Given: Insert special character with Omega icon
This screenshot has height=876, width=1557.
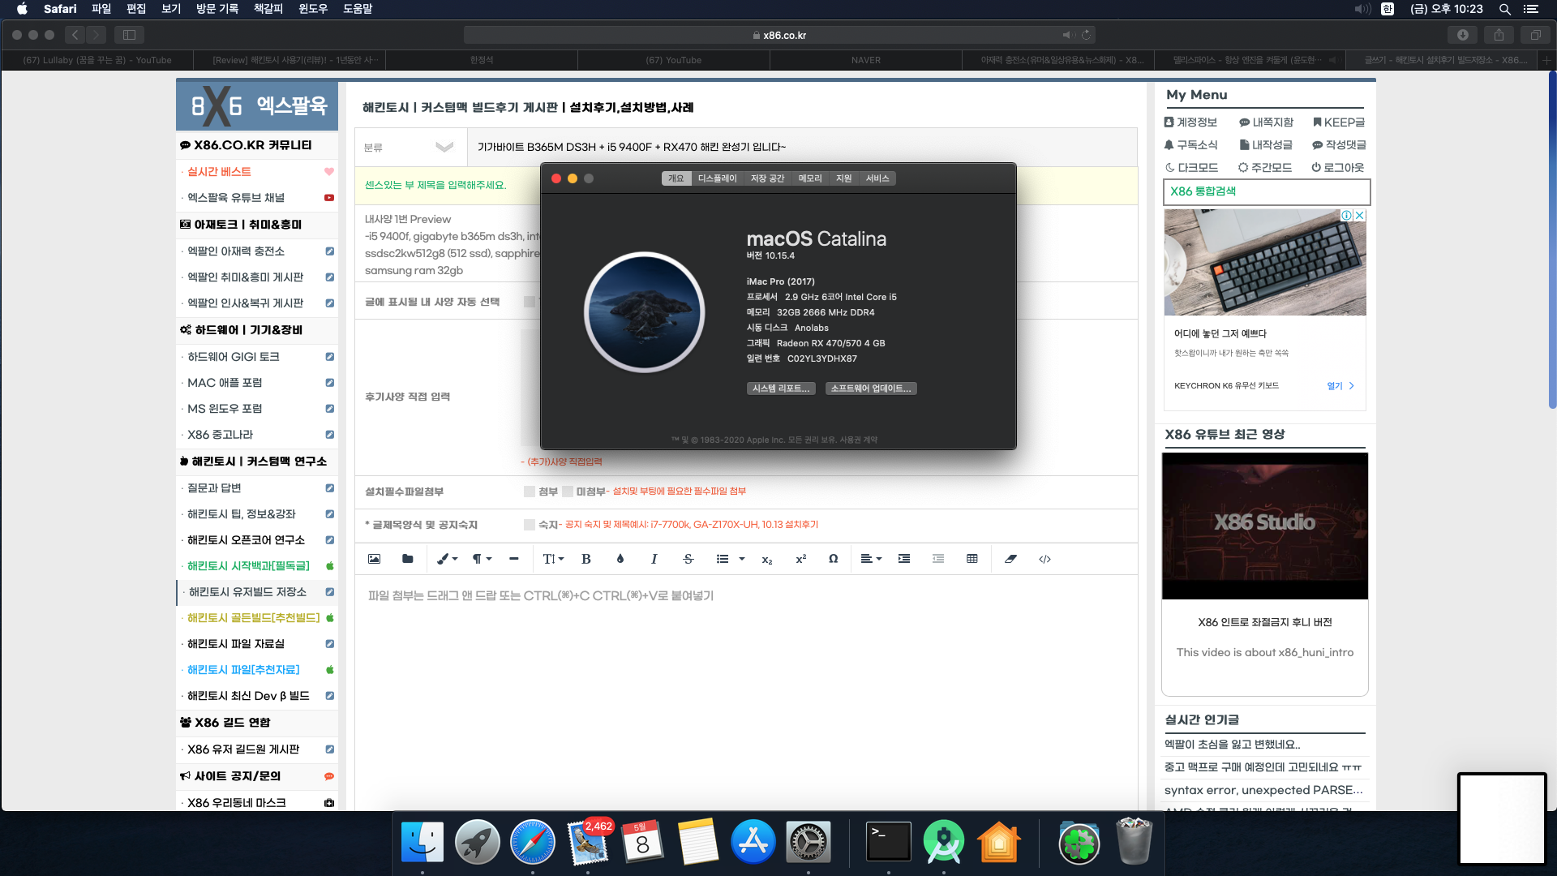Looking at the screenshot, I should (x=834, y=559).
